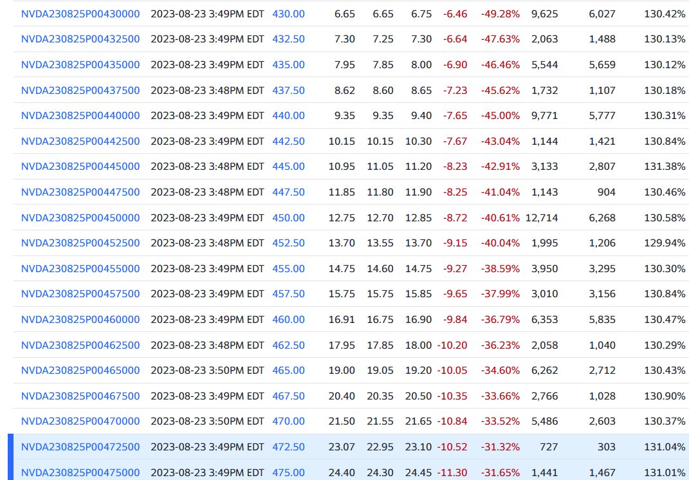Open contract NVDA230825P00452500

[x=80, y=243]
